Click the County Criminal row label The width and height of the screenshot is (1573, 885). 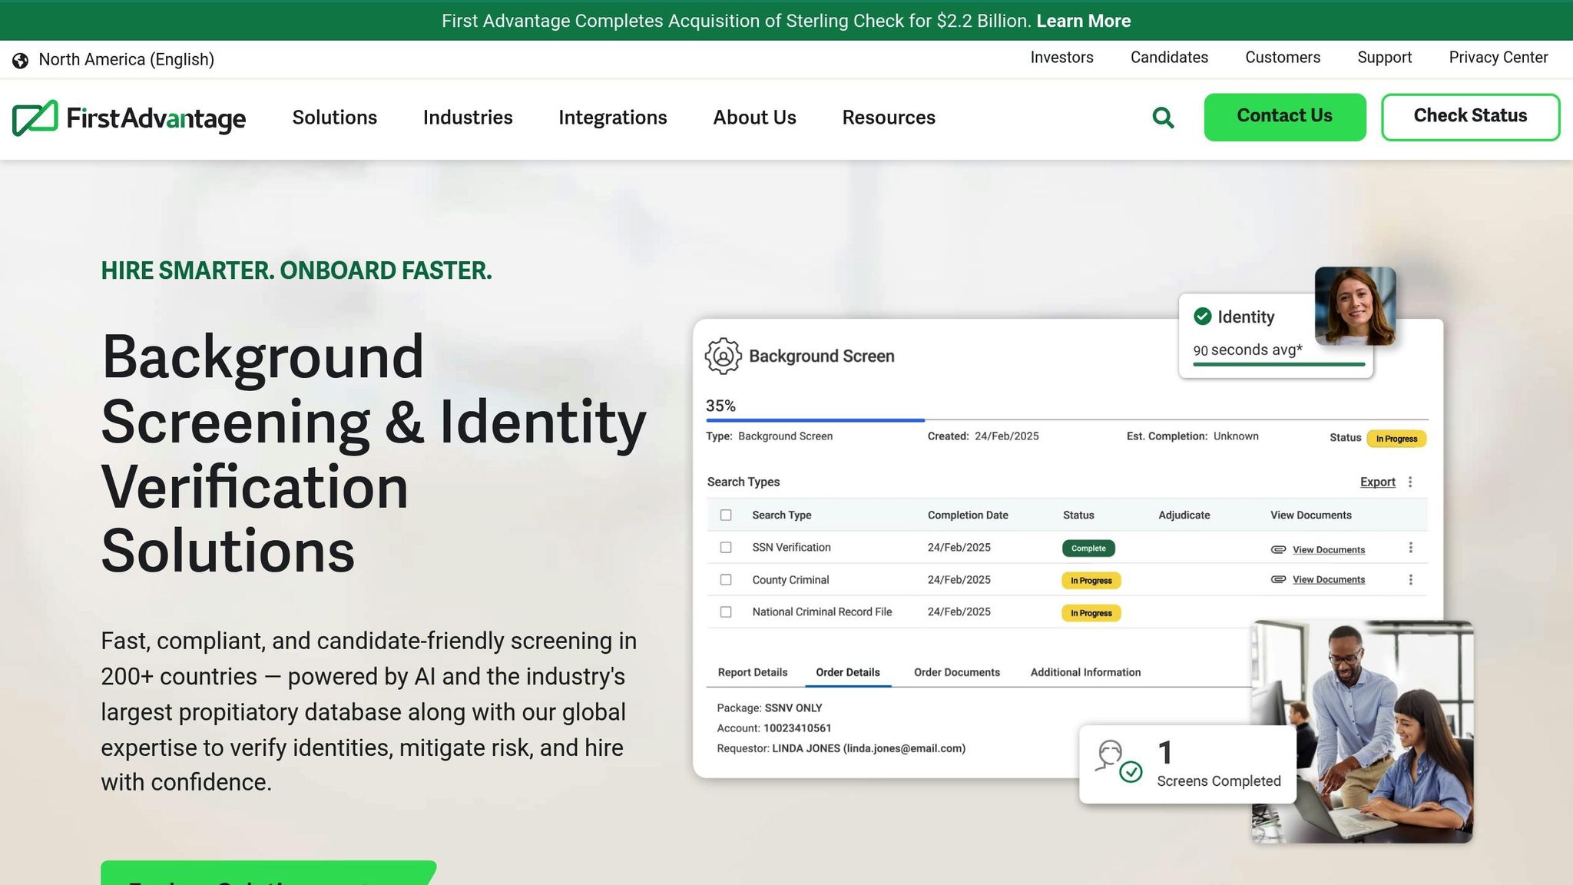click(790, 580)
